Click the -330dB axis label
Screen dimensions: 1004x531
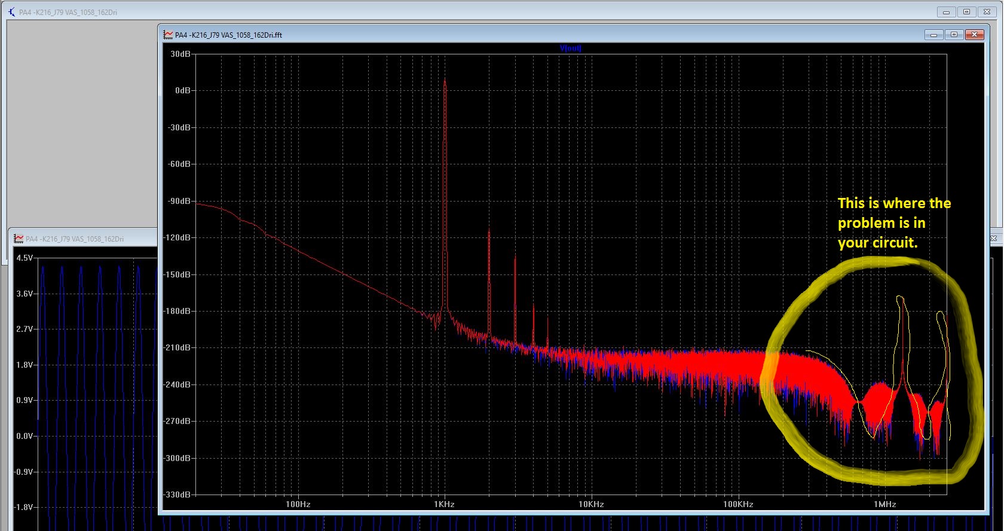pyautogui.click(x=177, y=495)
